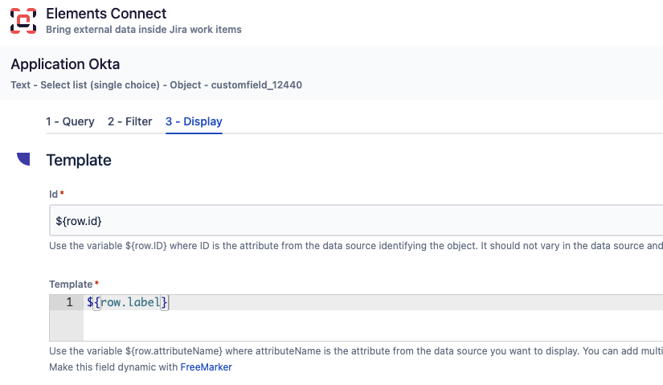The image size is (663, 385).
Task: Select the 3 - Display tab
Action: pyautogui.click(x=194, y=122)
